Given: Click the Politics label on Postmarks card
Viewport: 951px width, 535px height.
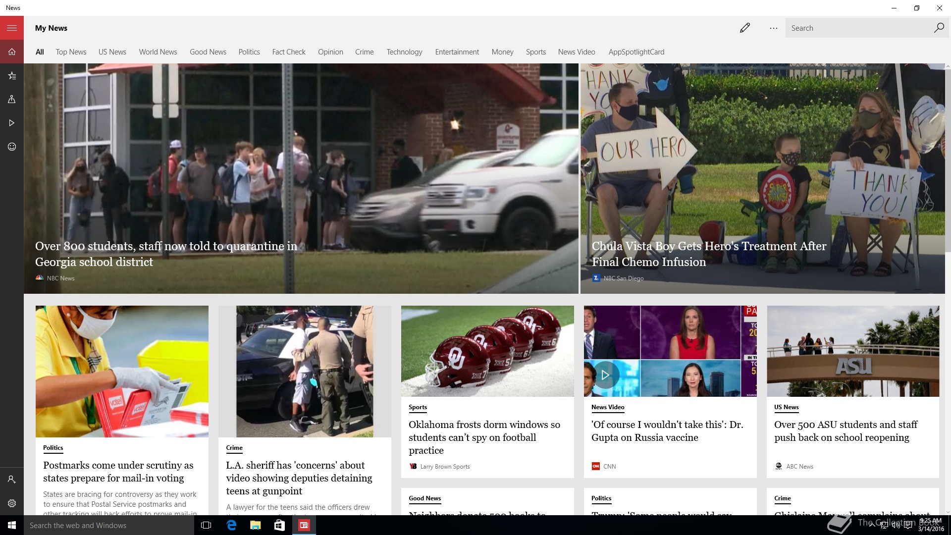Looking at the screenshot, I should [53, 448].
